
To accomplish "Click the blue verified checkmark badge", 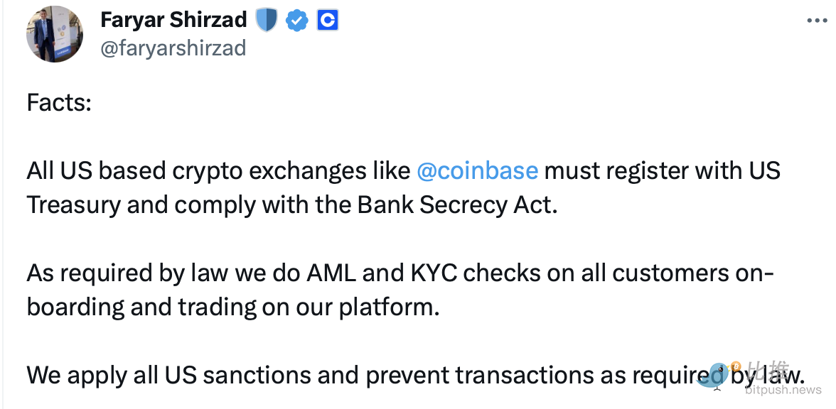I will click(x=297, y=21).
